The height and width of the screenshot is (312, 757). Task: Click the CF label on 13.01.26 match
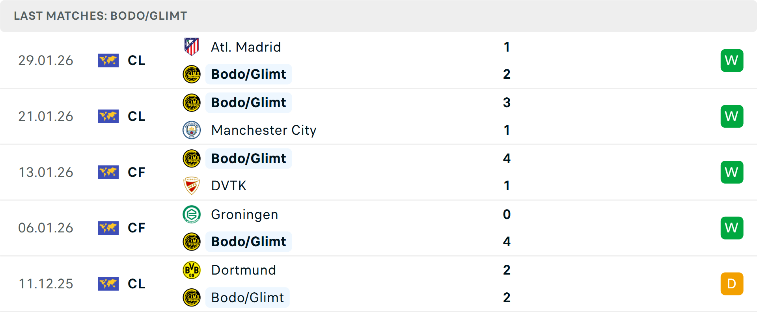pyautogui.click(x=136, y=172)
